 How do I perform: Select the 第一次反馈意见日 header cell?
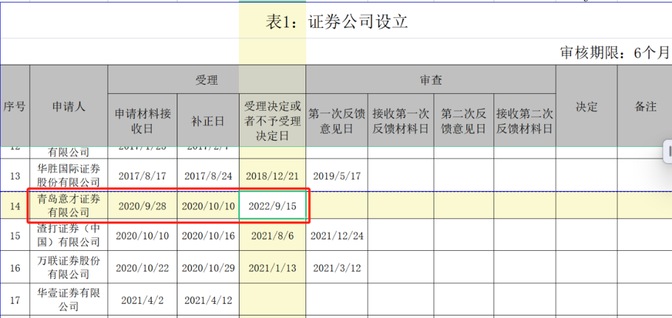click(337, 121)
